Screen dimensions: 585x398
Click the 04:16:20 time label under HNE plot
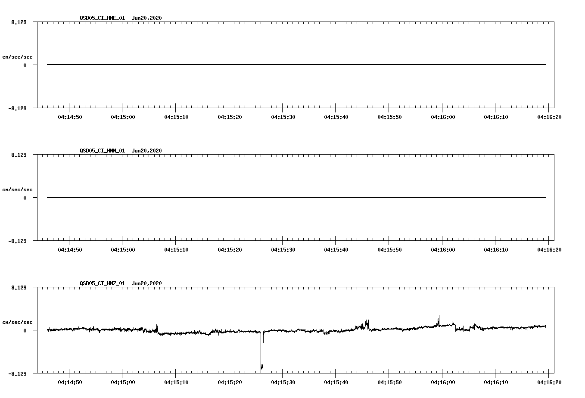pos(549,117)
